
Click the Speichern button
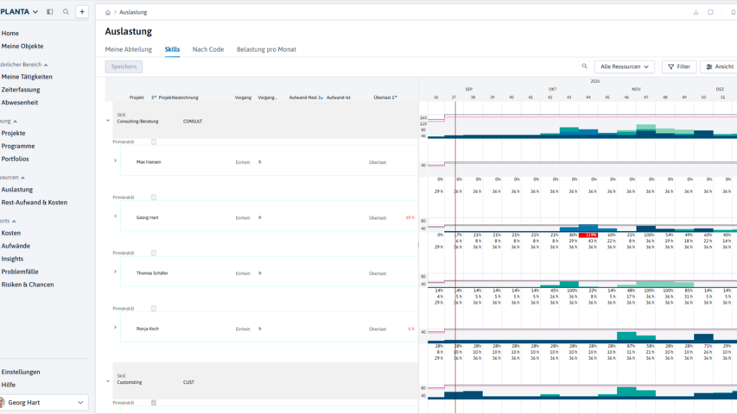click(x=124, y=66)
